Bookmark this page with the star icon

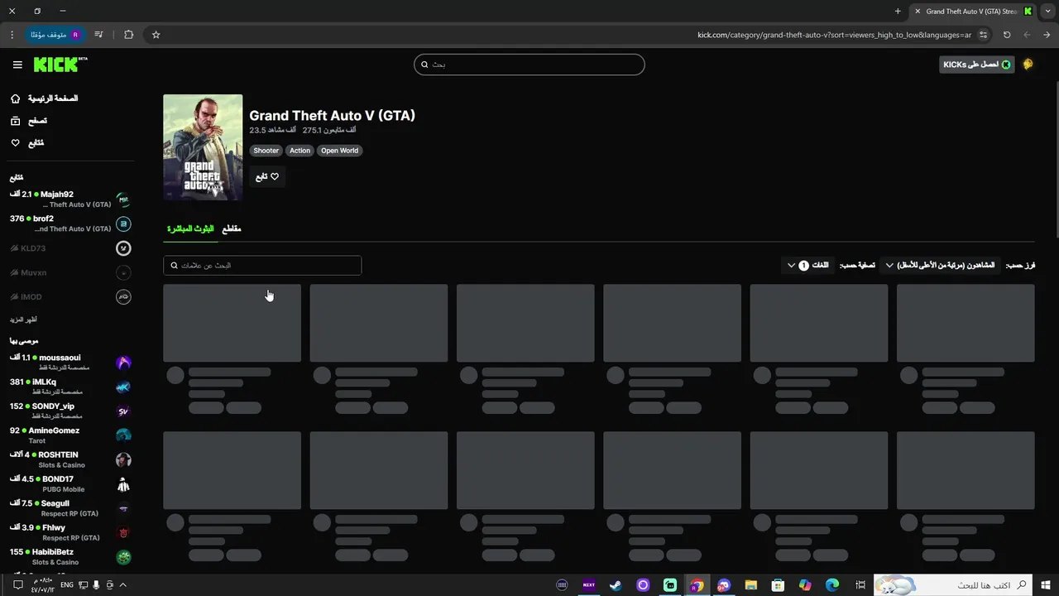coord(156,35)
